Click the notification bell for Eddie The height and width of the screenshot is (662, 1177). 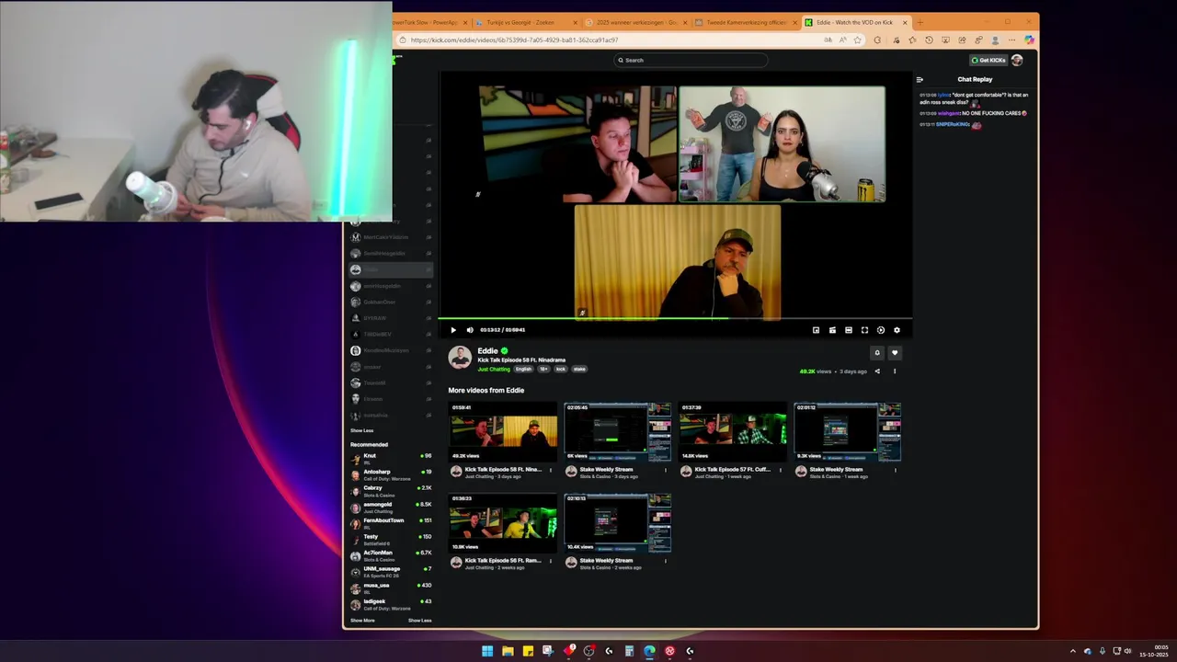coord(877,352)
